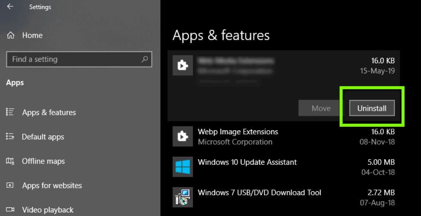Click the Apps & features list icon
421x216 pixels.
click(10, 112)
